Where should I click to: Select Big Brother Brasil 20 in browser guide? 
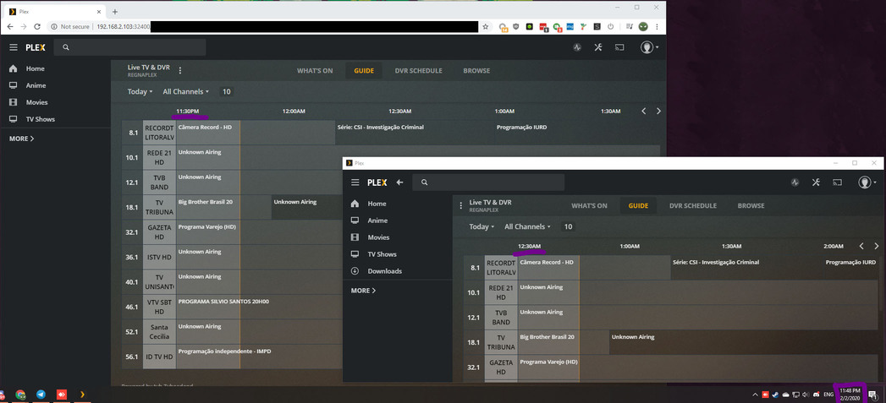pyautogui.click(x=223, y=207)
